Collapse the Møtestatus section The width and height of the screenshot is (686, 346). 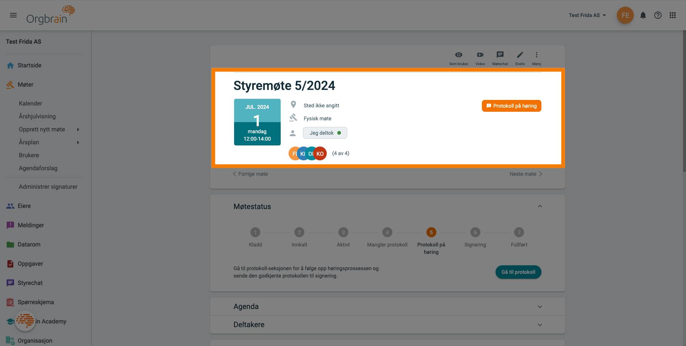pyautogui.click(x=540, y=206)
